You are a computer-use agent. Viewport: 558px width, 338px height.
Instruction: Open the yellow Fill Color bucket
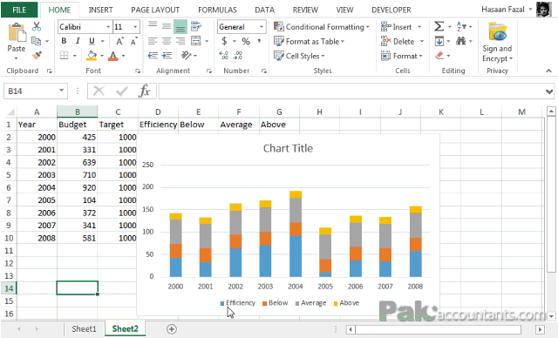click(x=92, y=56)
